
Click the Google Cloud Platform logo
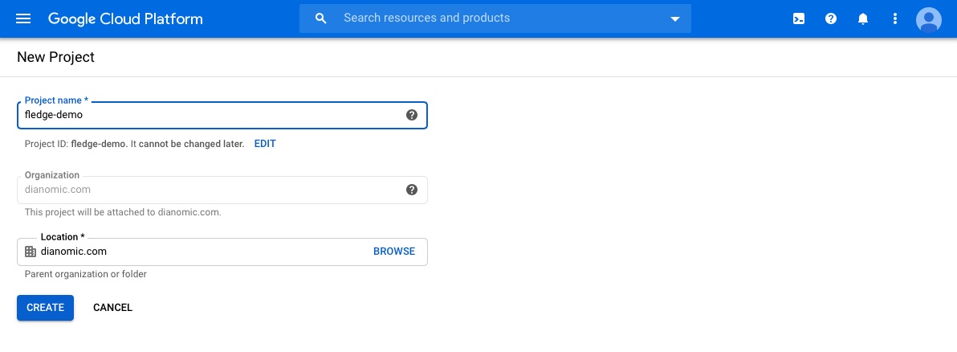(125, 18)
